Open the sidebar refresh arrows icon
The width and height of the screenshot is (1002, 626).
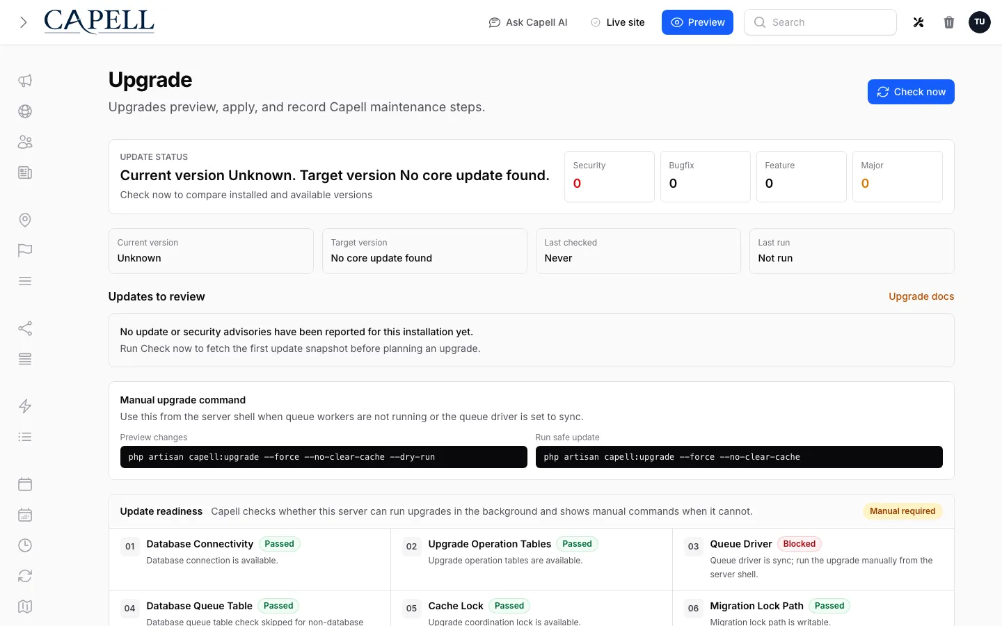pyautogui.click(x=25, y=576)
